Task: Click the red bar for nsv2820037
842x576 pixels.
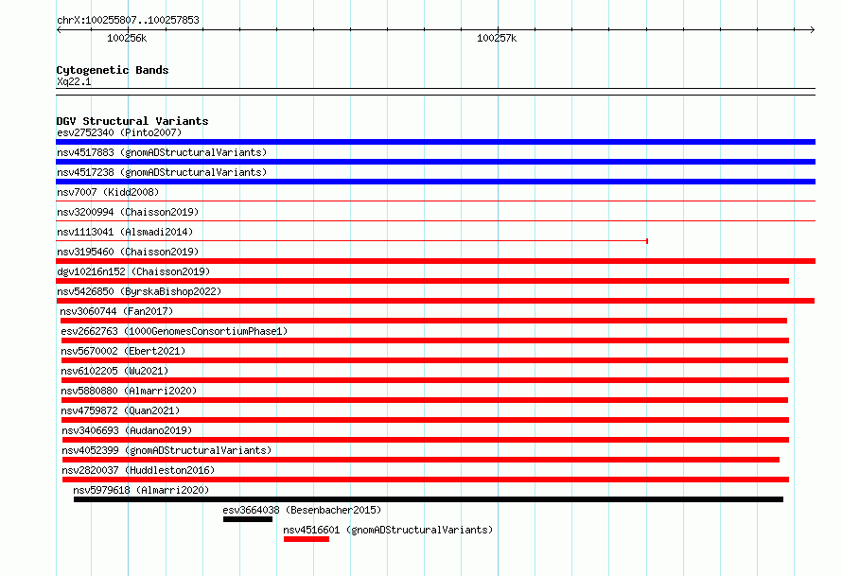Action: click(x=426, y=480)
